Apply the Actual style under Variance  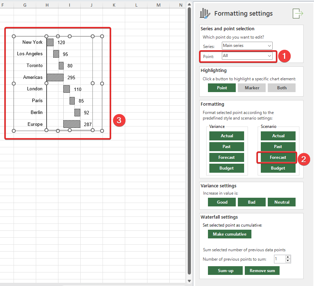[226, 136]
